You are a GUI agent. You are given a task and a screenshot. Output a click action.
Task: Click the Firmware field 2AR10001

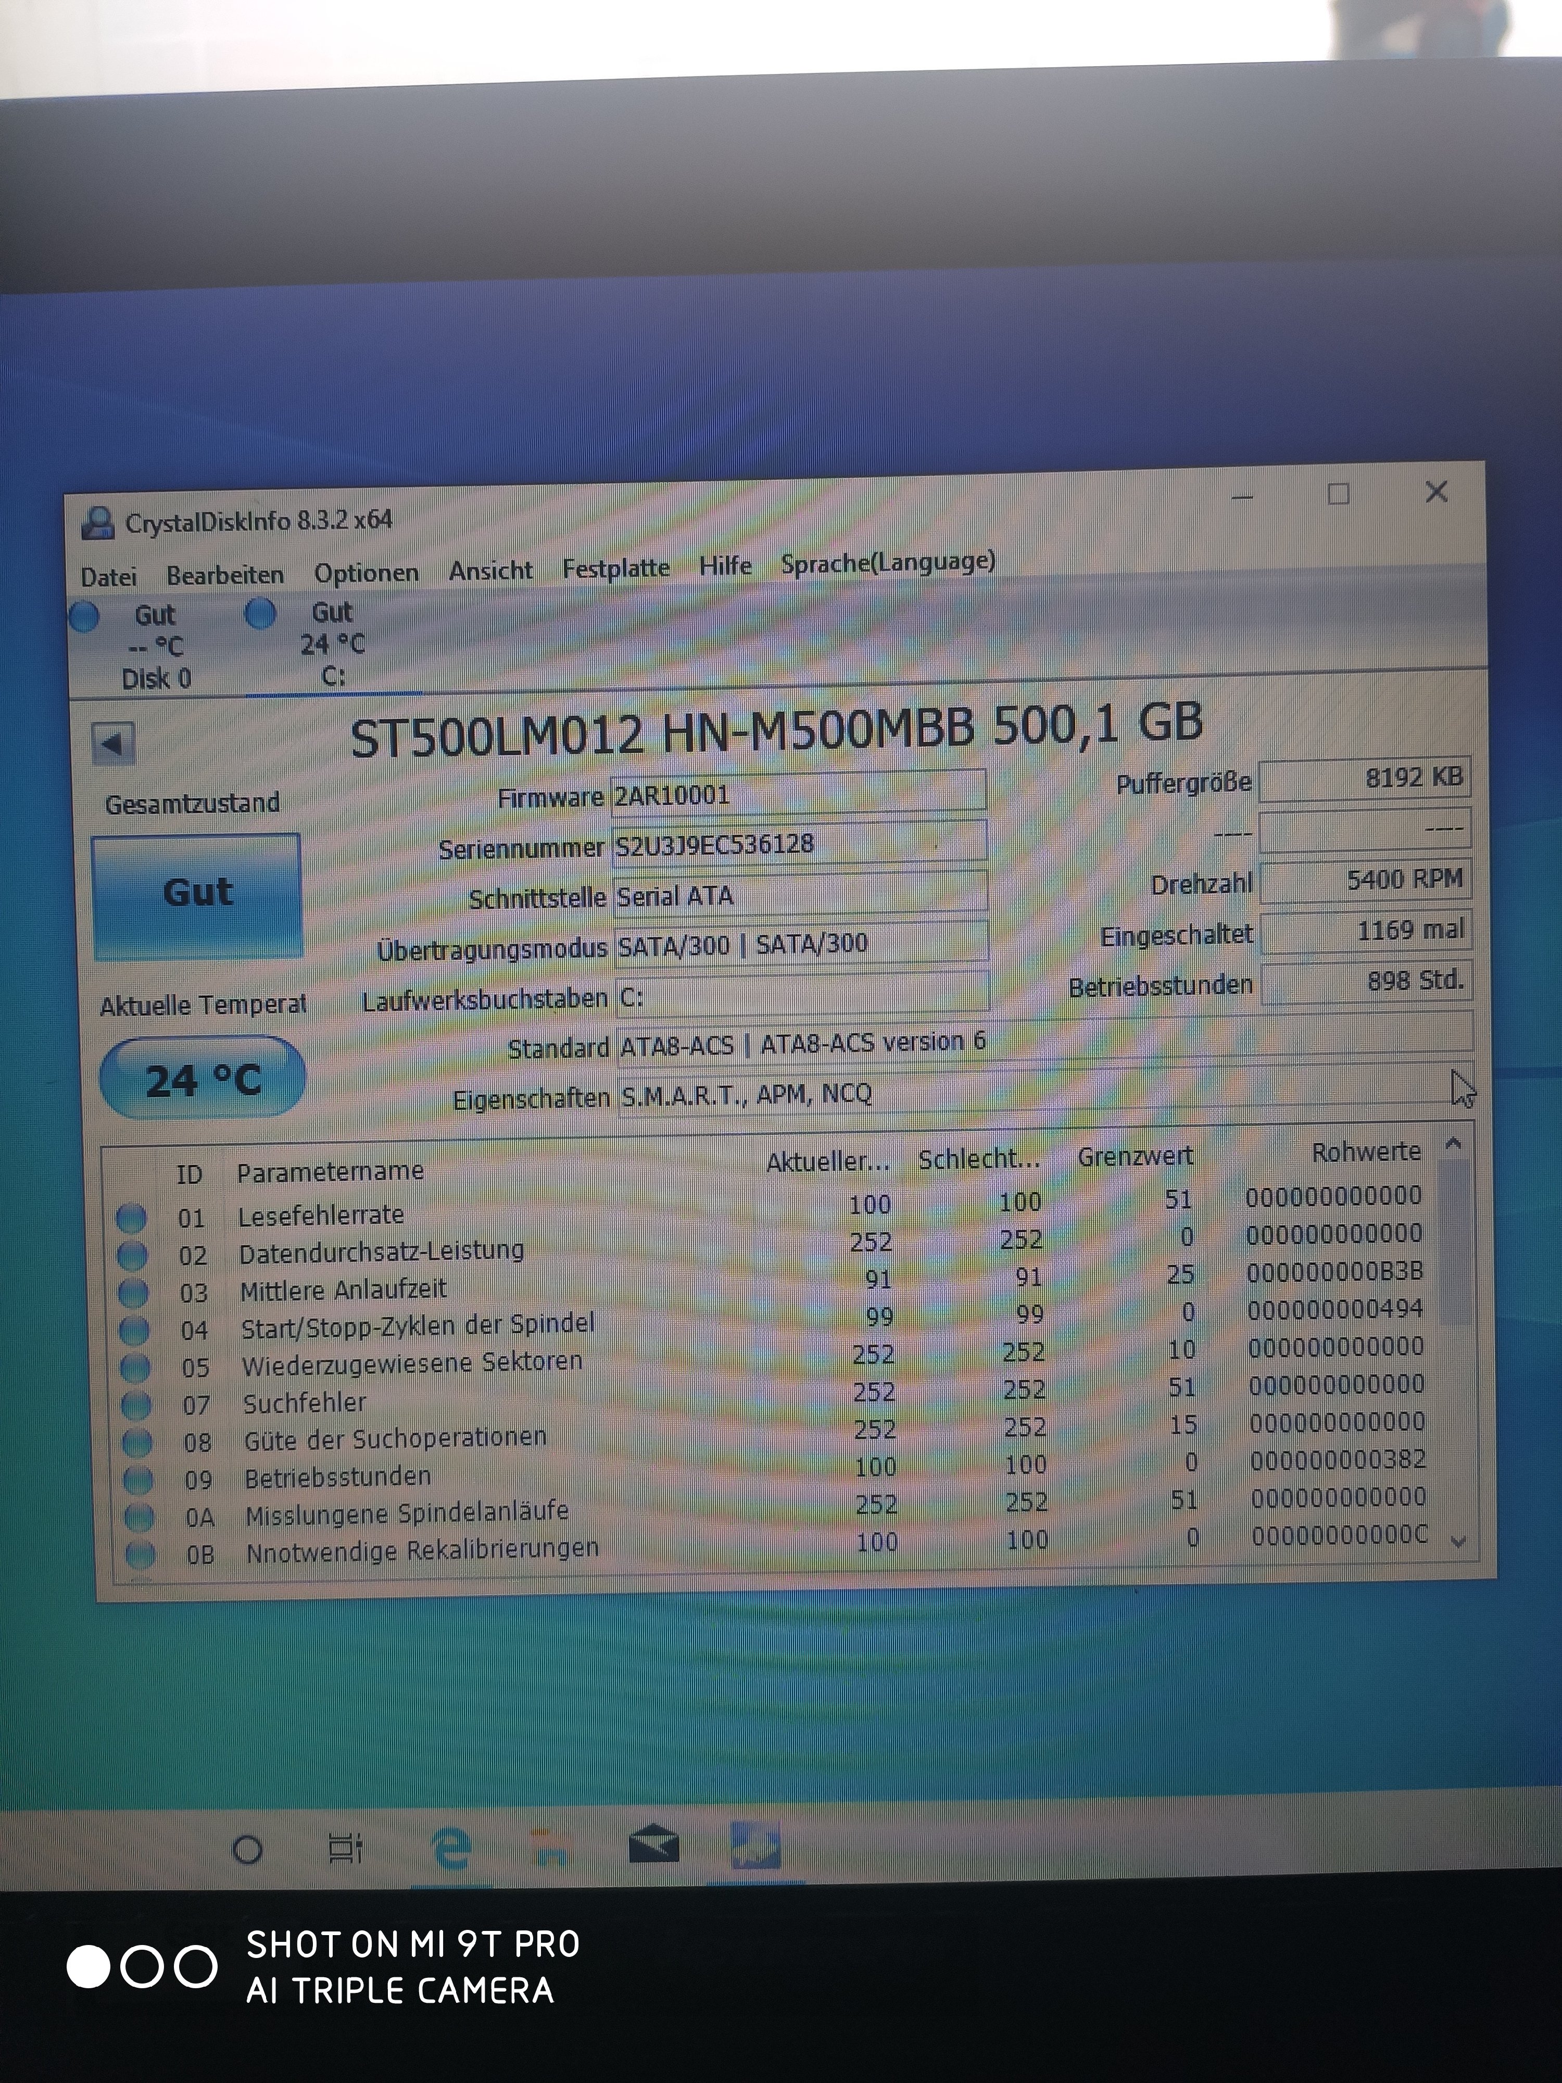pyautogui.click(x=798, y=793)
